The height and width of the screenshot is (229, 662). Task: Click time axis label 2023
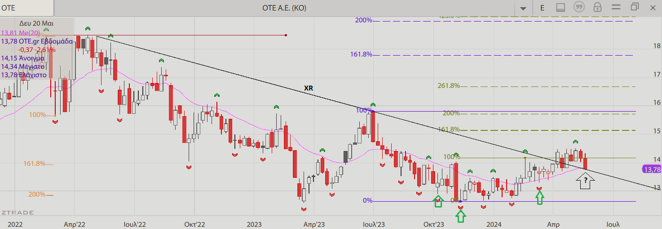pos(254,224)
